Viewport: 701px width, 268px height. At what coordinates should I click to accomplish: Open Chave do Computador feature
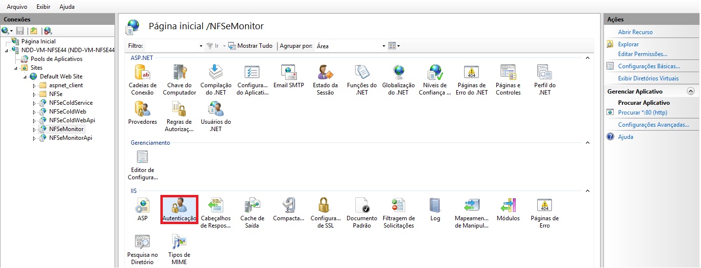(x=179, y=80)
